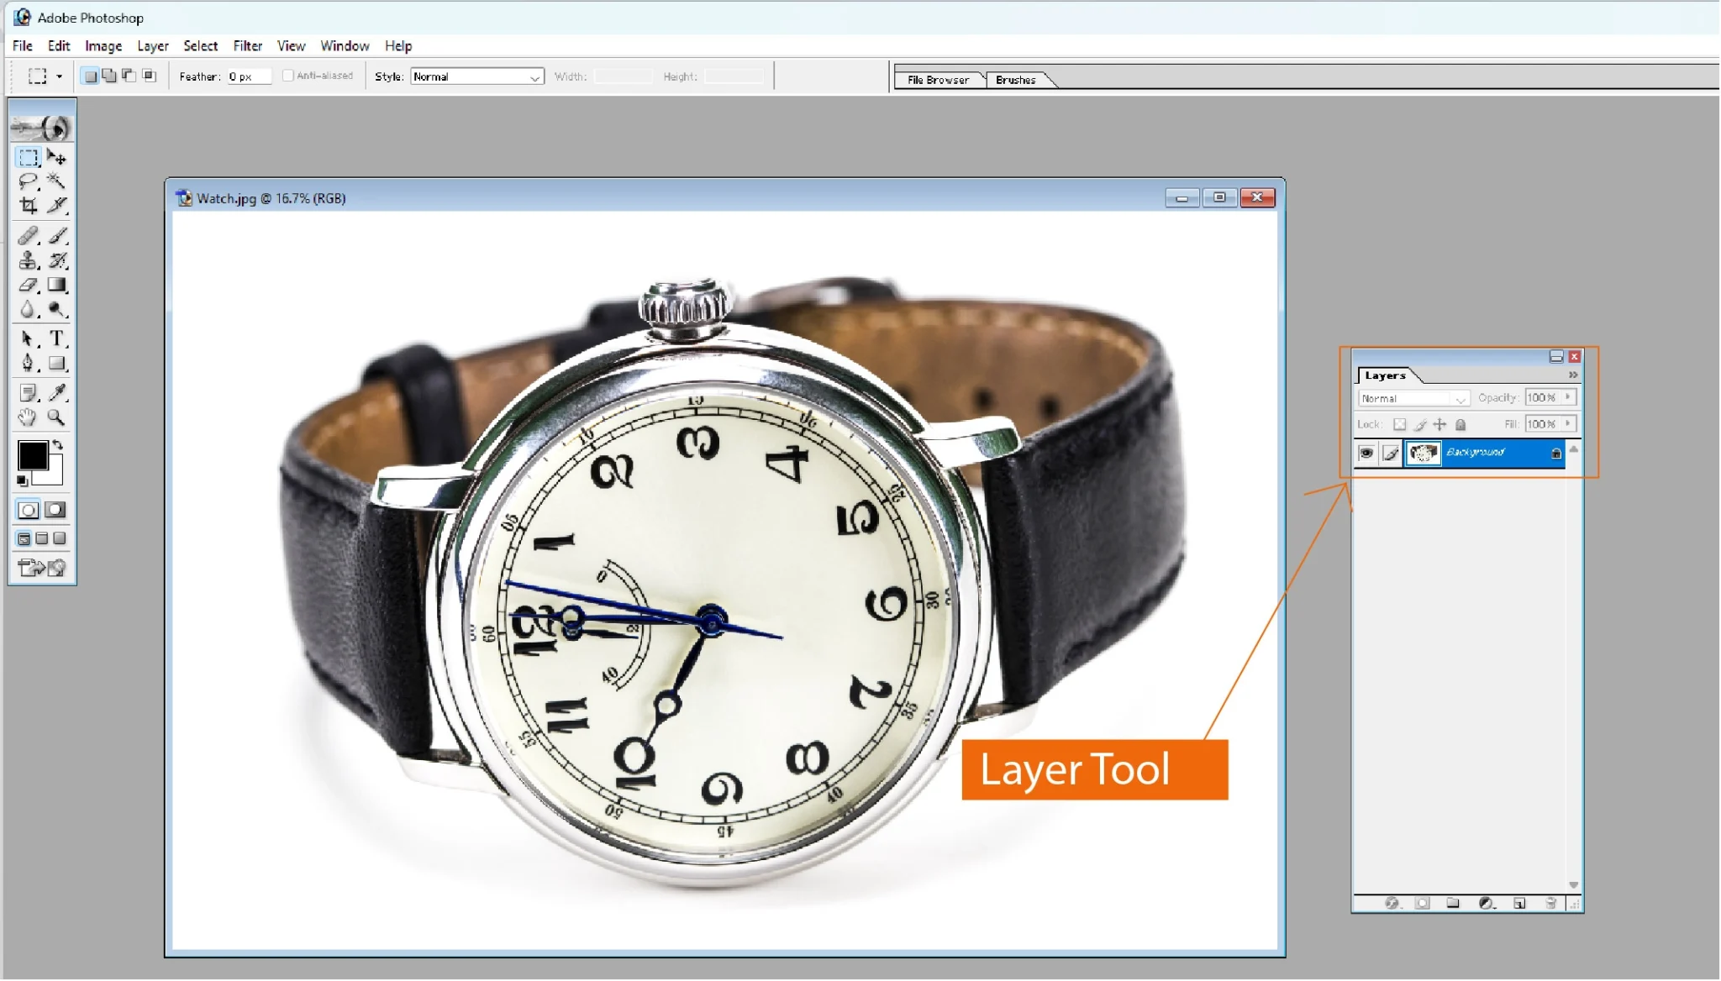
Task: Select the Type tool
Action: click(x=56, y=338)
